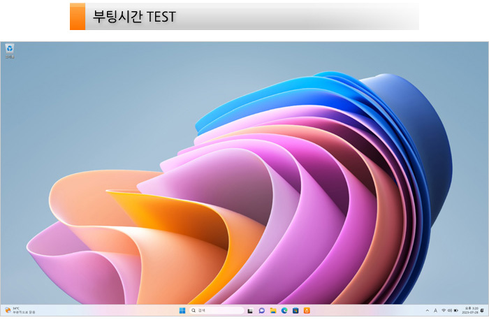The width and height of the screenshot is (489, 320).
Task: Open File Explorer from the taskbar
Action: [273, 311]
